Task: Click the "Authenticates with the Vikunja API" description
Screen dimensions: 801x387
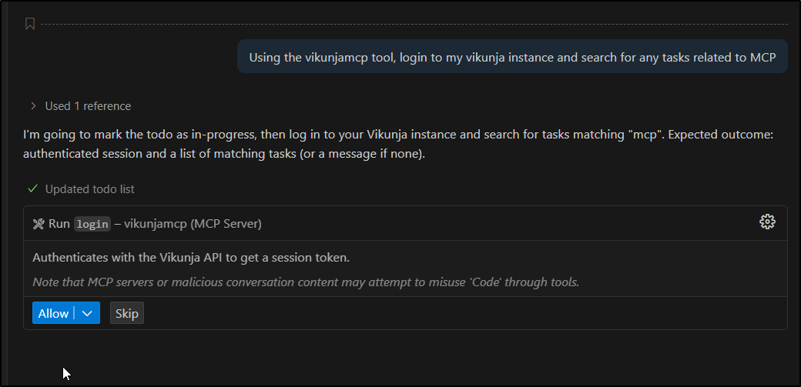Action: 191,258
